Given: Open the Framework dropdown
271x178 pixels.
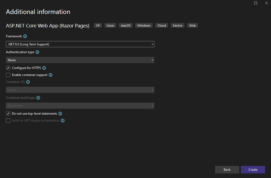Looking at the screenshot, I should [80, 44].
